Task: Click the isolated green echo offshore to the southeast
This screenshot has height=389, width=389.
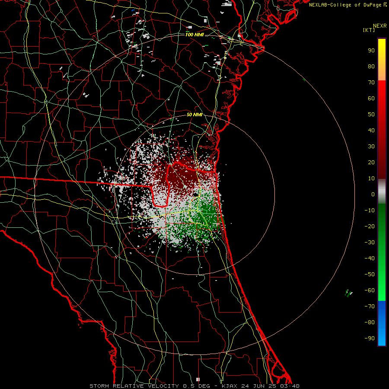Action: coord(348,293)
